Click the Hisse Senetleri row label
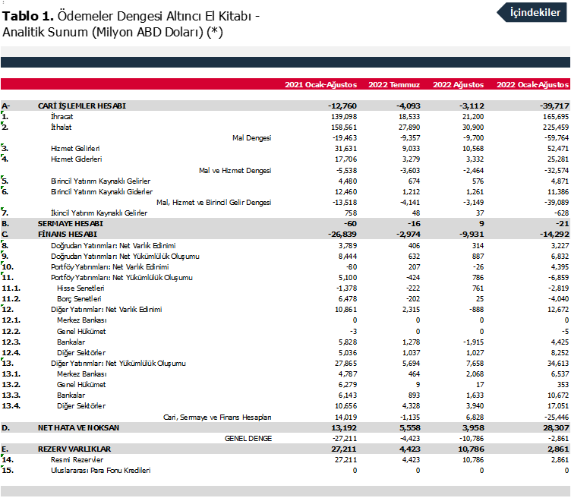 point(80,288)
